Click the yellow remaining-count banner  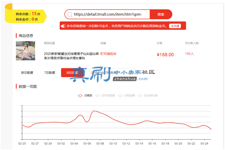coord(26,16)
